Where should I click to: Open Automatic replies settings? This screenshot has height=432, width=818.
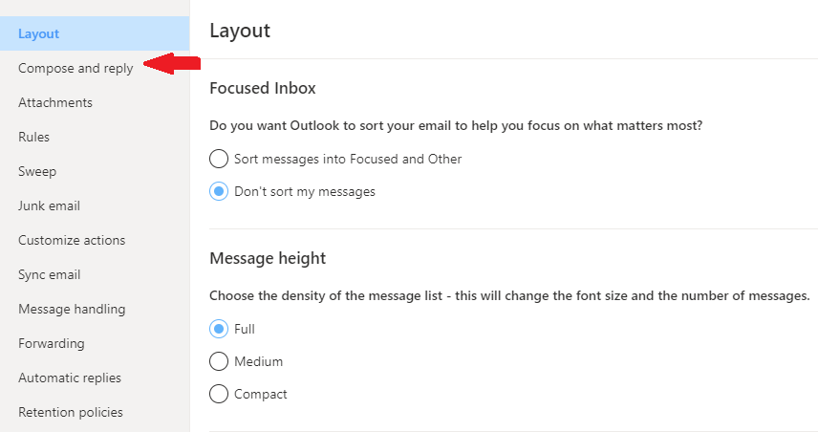(70, 378)
